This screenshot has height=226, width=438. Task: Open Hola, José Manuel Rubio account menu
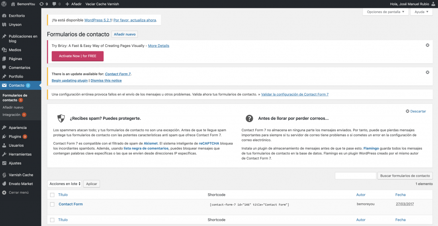point(413,4)
